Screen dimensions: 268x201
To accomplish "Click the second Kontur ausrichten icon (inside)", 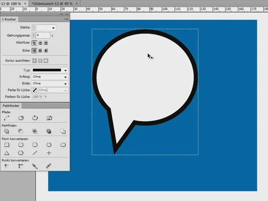I will (x=40, y=61).
